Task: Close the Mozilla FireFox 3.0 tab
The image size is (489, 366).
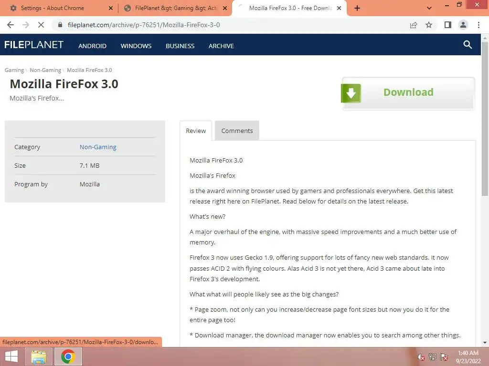Action: [x=339, y=8]
